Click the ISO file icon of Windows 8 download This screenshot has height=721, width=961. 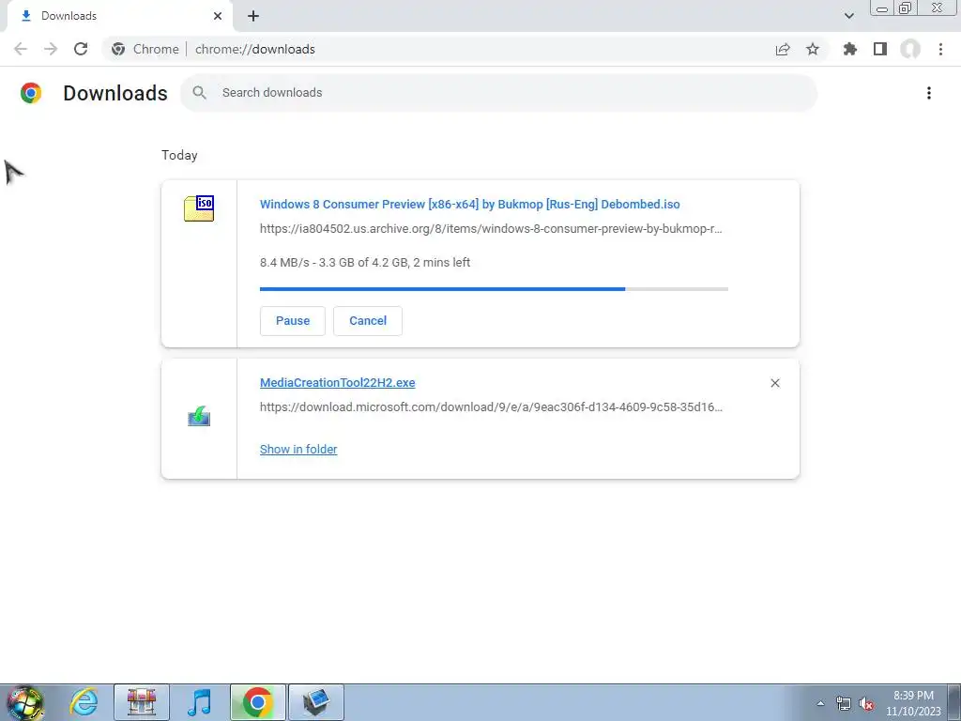point(199,208)
